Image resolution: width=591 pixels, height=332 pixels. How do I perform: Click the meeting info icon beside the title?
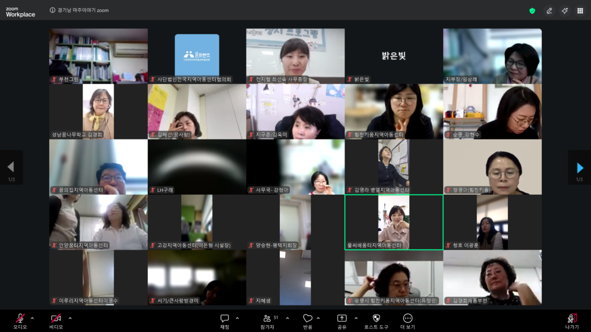click(x=53, y=10)
